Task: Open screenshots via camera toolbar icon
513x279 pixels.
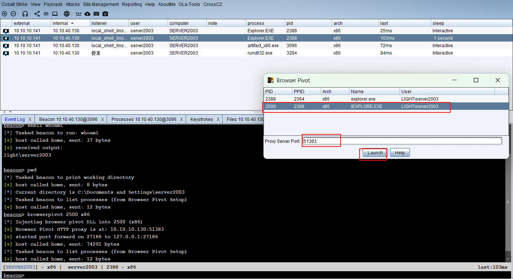Action: [x=105, y=14]
